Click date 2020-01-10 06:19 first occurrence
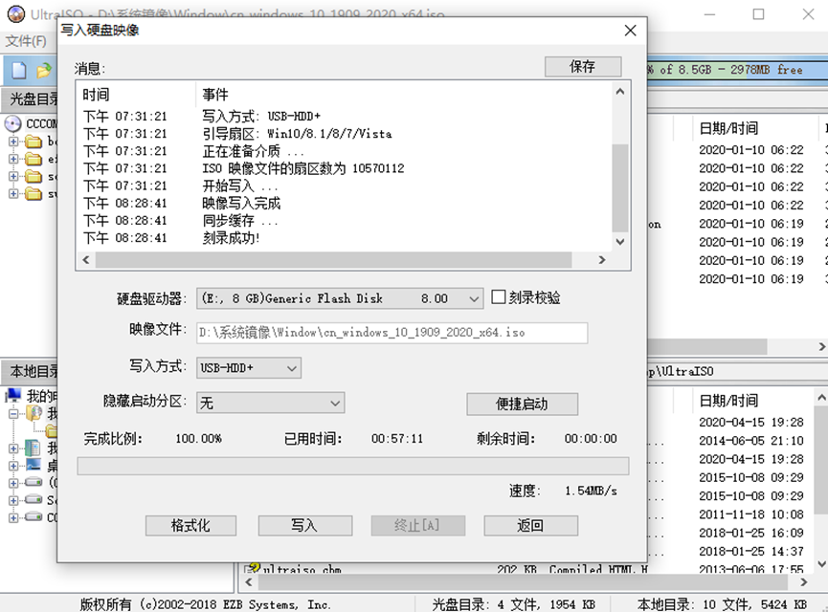828x612 pixels. pos(750,224)
